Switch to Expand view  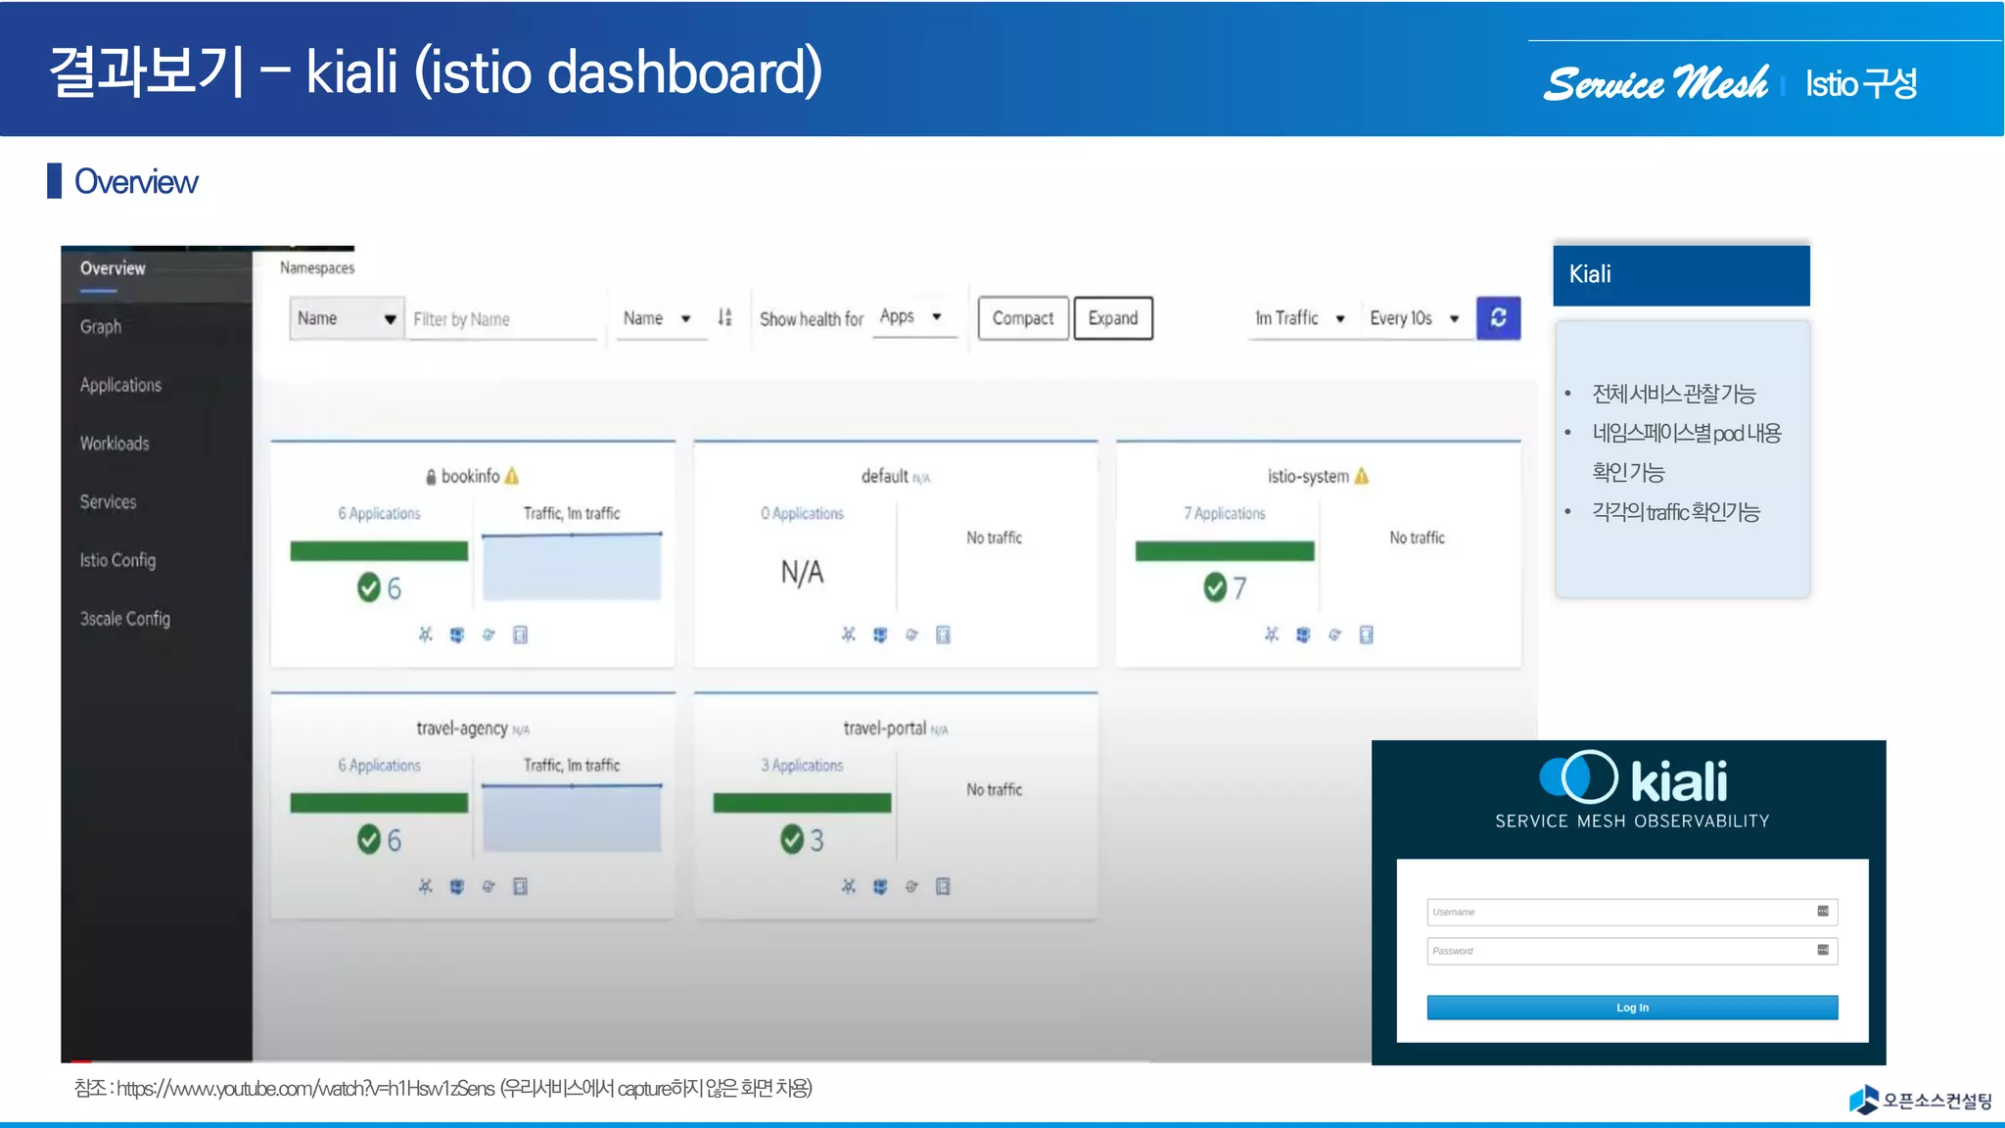[x=1113, y=318]
